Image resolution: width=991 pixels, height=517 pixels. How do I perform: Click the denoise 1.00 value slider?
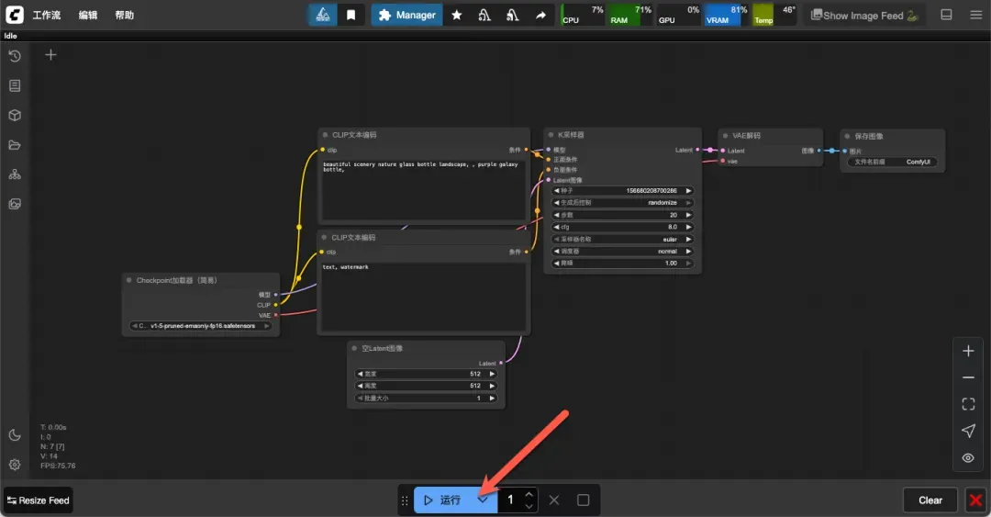(622, 264)
